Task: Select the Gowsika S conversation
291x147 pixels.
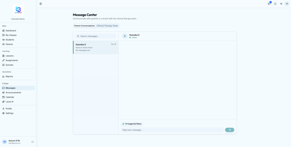Action: (x=96, y=47)
